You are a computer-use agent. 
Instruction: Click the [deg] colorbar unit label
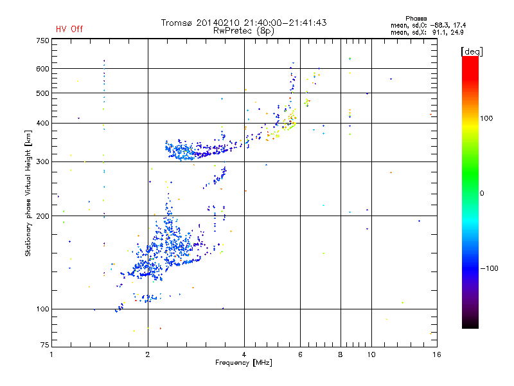[x=472, y=51]
